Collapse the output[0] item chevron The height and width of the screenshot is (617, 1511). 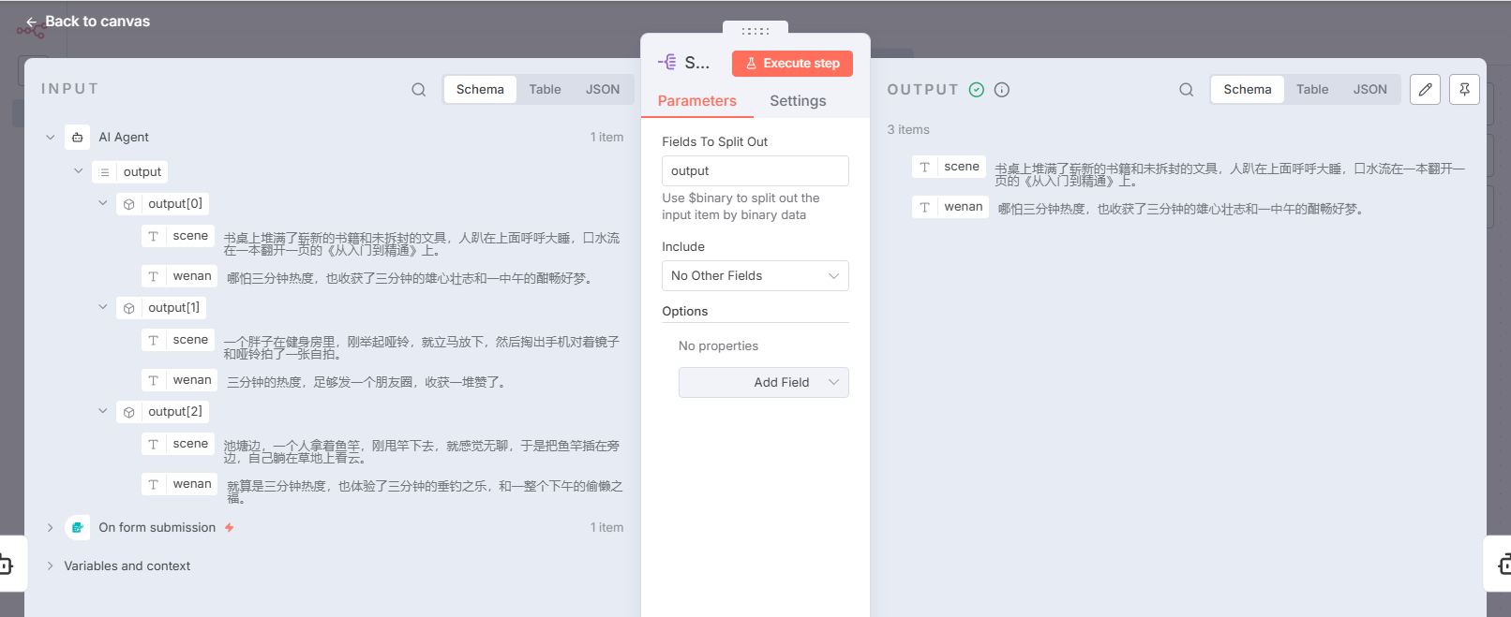(103, 203)
